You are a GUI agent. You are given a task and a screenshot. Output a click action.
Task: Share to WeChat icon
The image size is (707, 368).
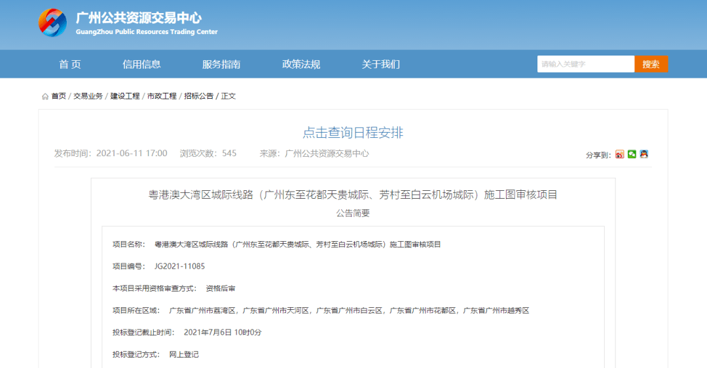point(632,154)
